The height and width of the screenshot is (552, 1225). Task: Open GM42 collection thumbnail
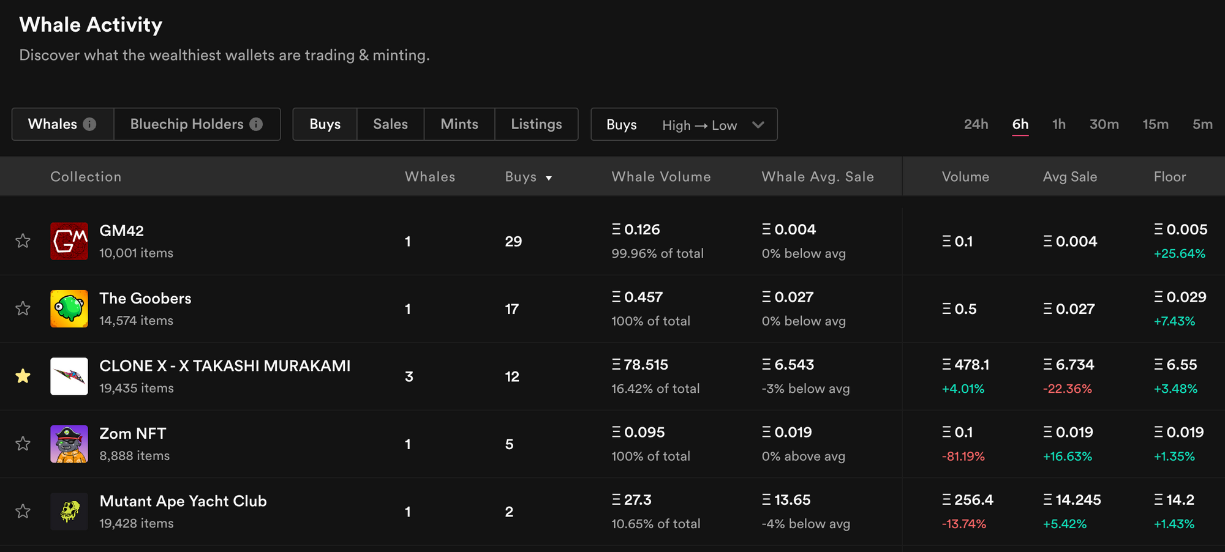(69, 241)
